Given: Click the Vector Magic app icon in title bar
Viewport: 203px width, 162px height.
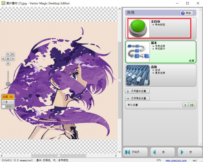Looking at the screenshot, I should tap(3, 3).
